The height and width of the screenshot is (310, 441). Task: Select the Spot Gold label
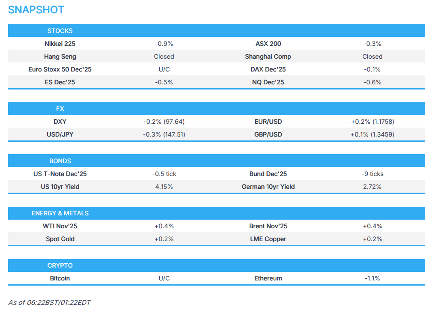pyautogui.click(x=60, y=239)
